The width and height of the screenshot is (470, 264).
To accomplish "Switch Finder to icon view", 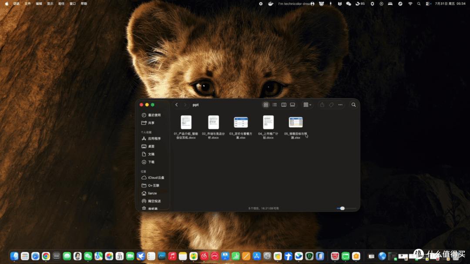I will [266, 105].
